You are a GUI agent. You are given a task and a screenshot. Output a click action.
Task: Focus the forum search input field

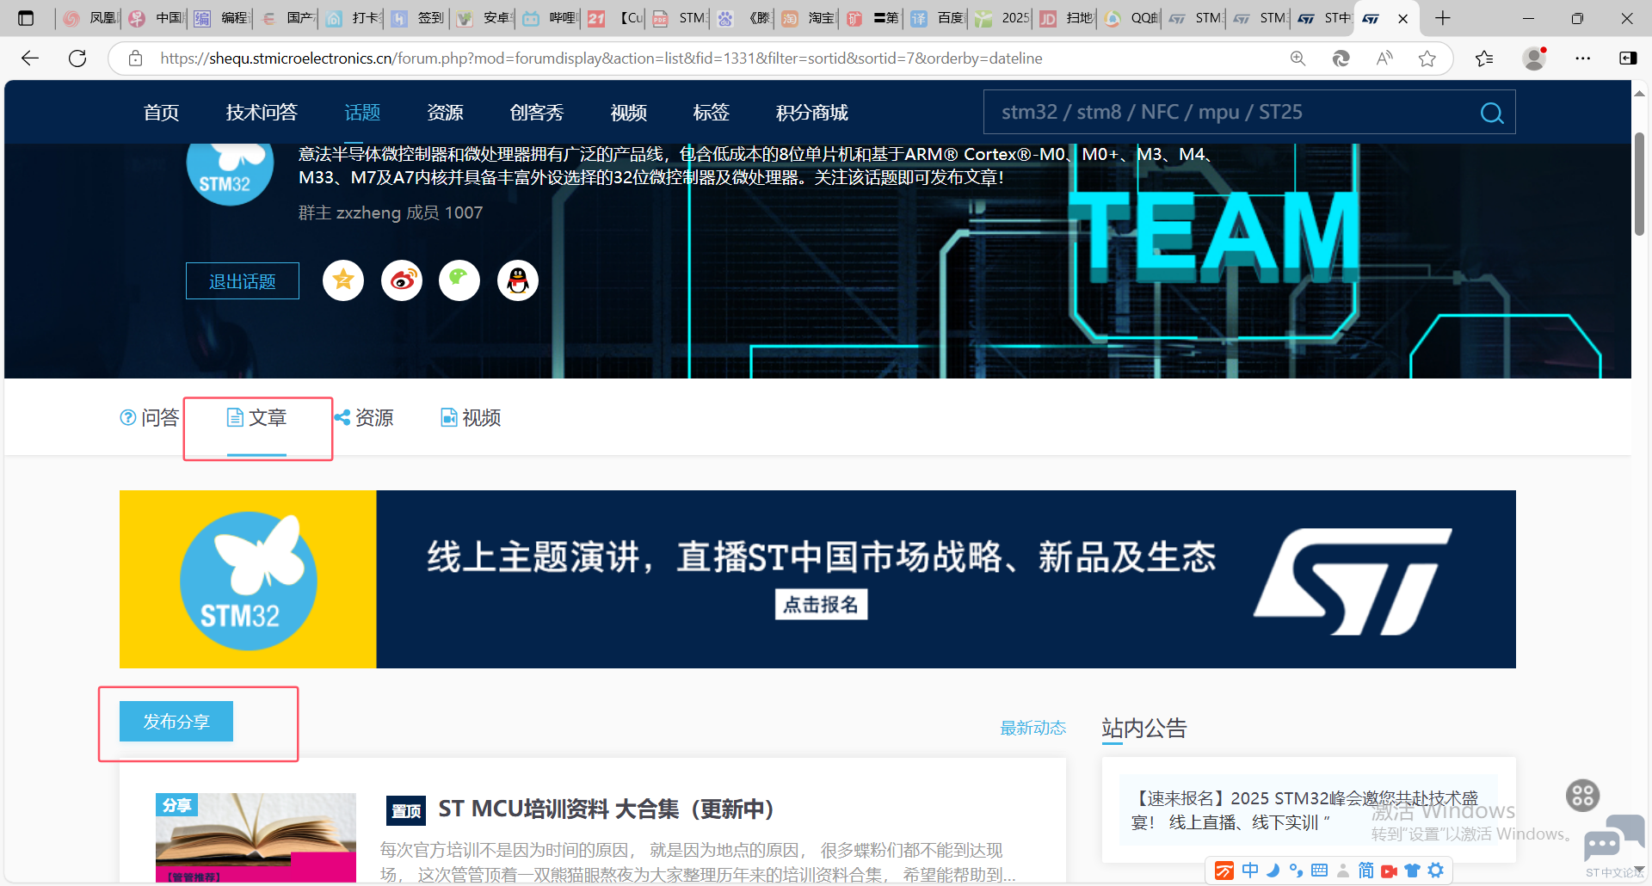[1230, 113]
